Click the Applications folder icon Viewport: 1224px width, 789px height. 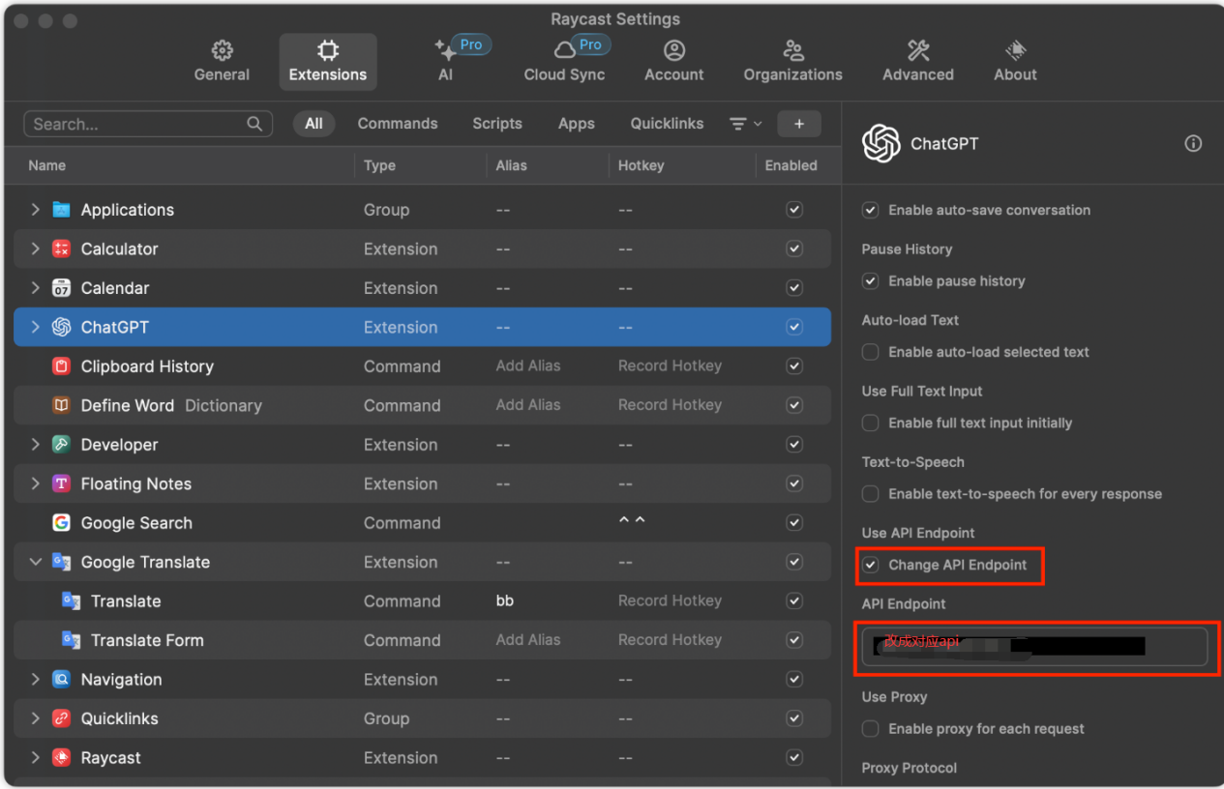[x=62, y=210]
